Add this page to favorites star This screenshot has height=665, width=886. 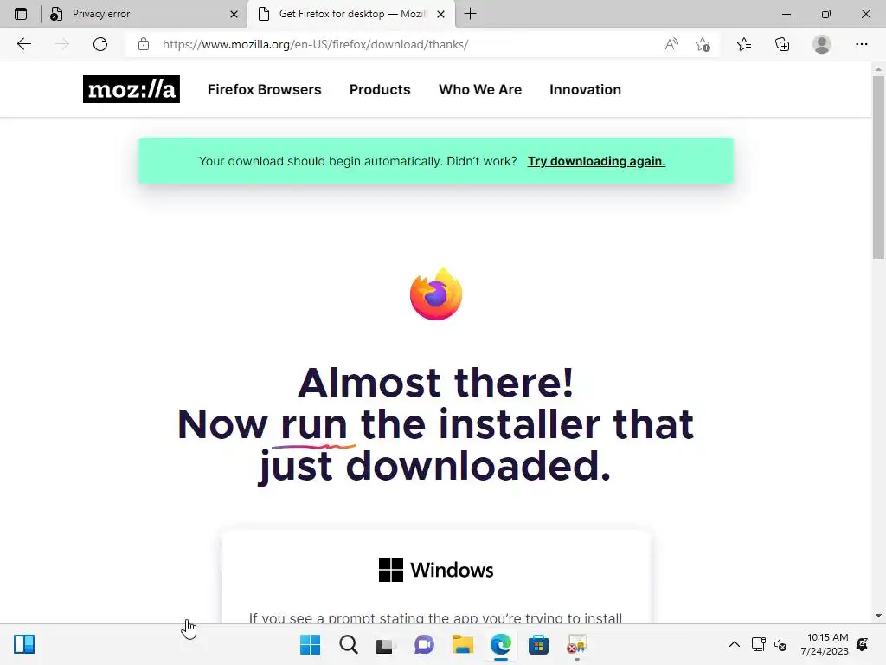tap(703, 44)
